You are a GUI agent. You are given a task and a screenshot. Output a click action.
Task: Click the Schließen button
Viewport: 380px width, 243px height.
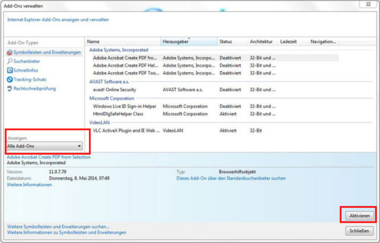[x=359, y=231]
